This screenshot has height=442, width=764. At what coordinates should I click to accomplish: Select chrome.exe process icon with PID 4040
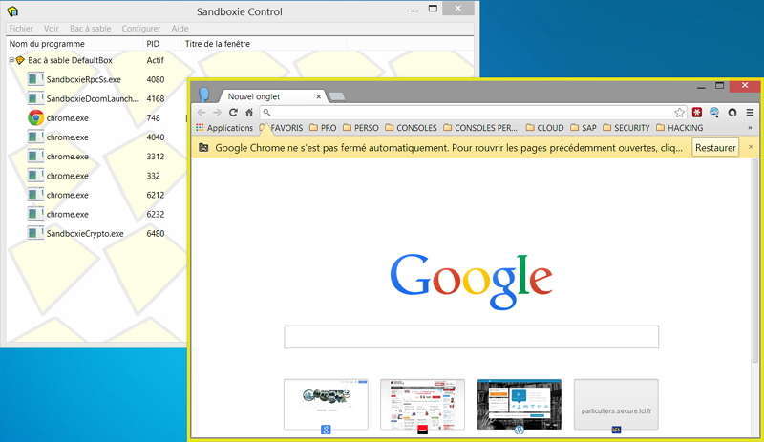(35, 137)
